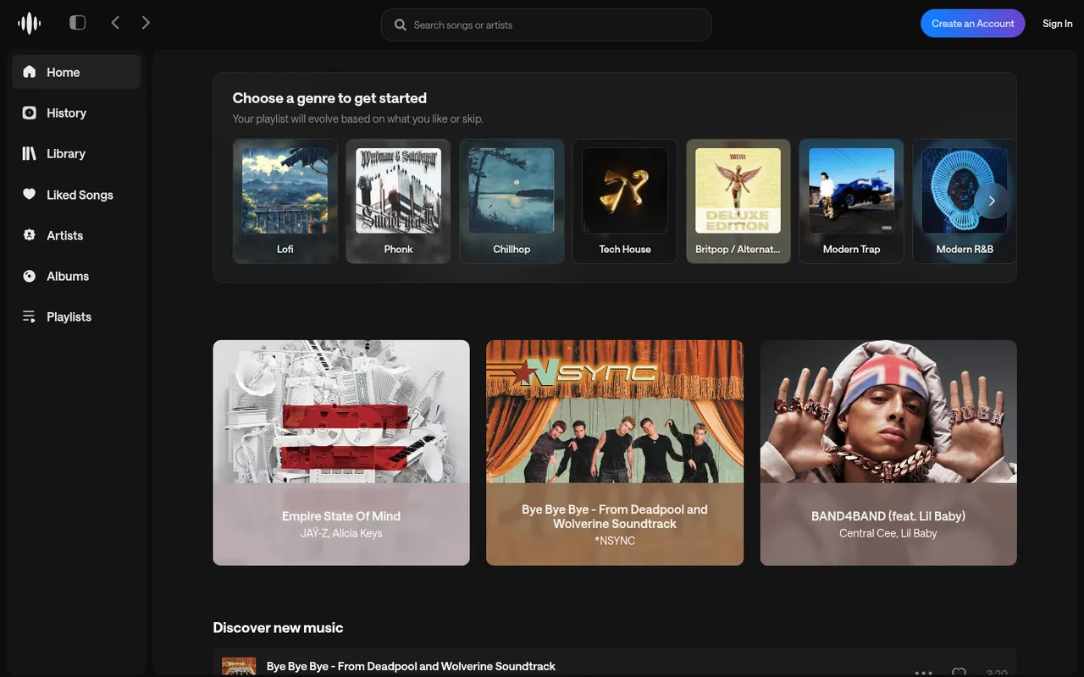
Task: Select the Britpop / Alternative genre card
Action: click(x=738, y=201)
